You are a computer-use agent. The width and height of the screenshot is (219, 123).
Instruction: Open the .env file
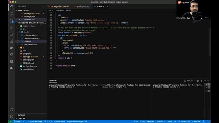(x=24, y=51)
